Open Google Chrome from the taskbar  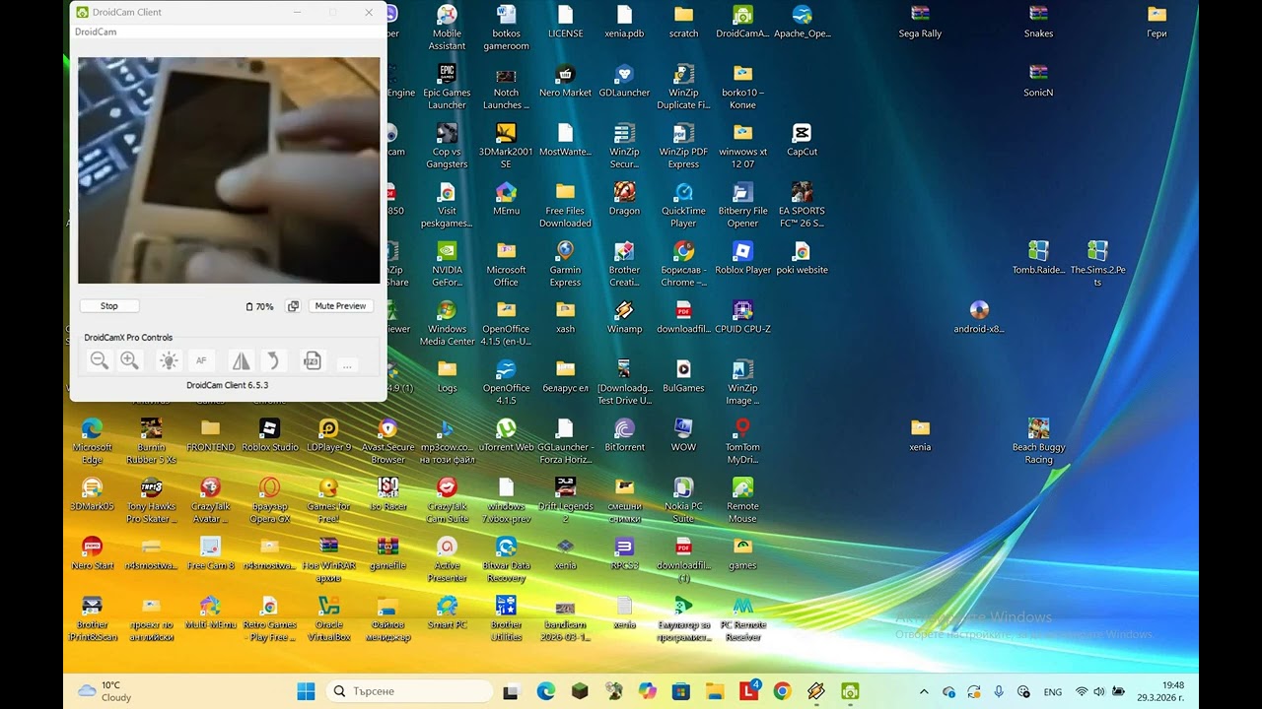[782, 691]
